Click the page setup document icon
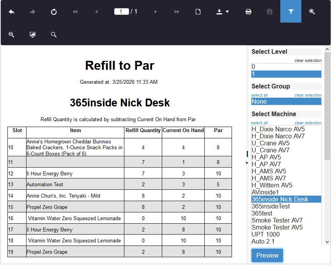Image resolution: width=331 pixels, height=265 pixels. click(x=198, y=12)
